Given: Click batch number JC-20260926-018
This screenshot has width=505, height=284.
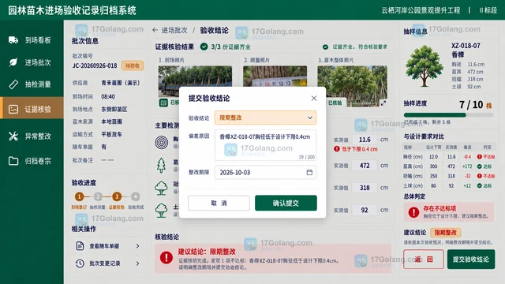Looking at the screenshot, I should click(x=95, y=65).
